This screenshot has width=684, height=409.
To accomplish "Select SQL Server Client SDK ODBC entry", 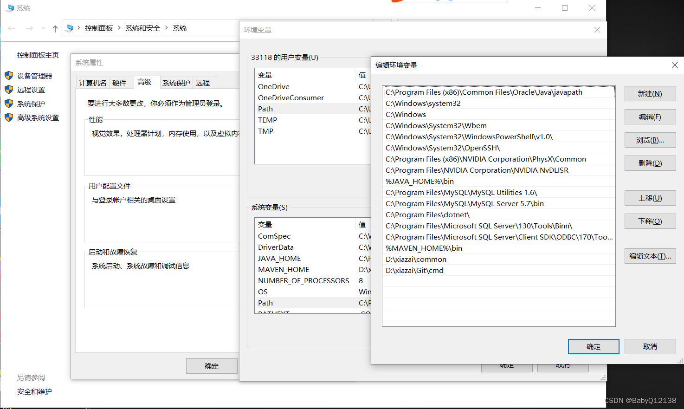I will click(499, 237).
